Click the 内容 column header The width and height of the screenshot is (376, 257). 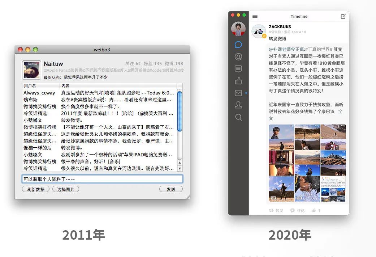(x=118, y=86)
